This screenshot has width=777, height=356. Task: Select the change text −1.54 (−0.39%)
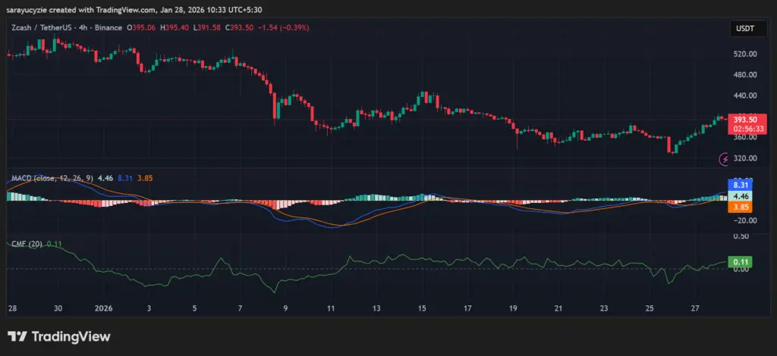(x=284, y=28)
